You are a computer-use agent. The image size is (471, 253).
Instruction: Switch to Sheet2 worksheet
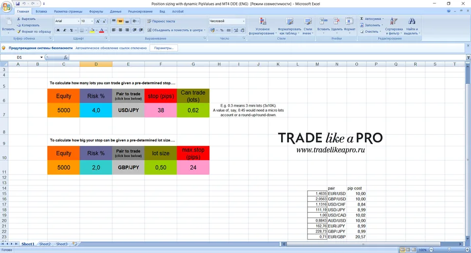pyautogui.click(x=45, y=244)
